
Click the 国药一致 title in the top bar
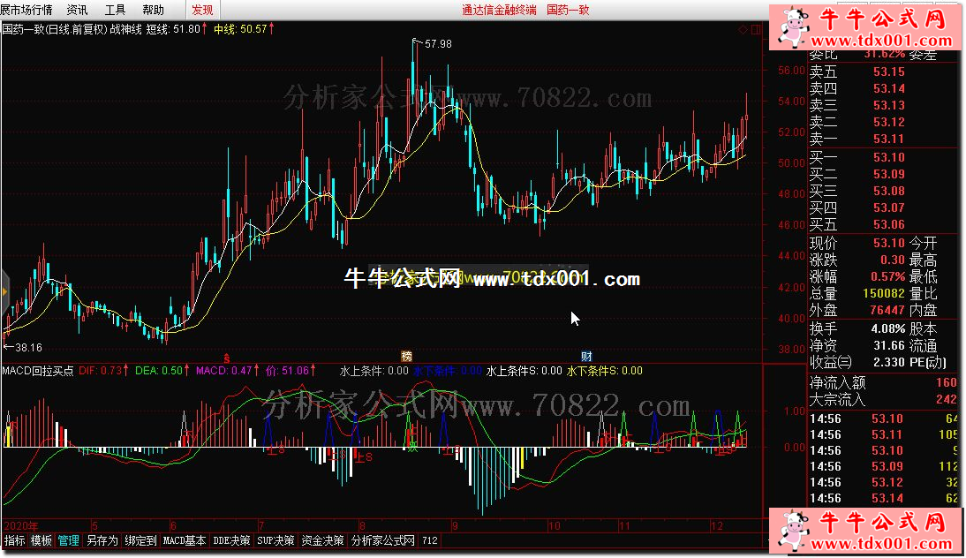point(568,10)
